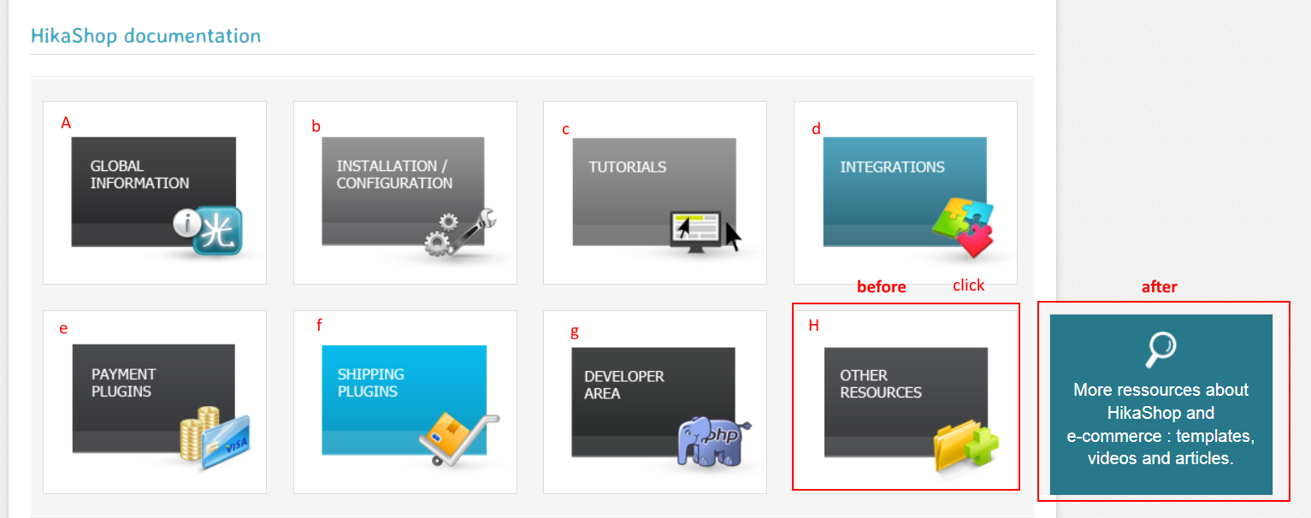Click the magnifying glass icon
The height and width of the screenshot is (518, 1311).
tap(1160, 349)
